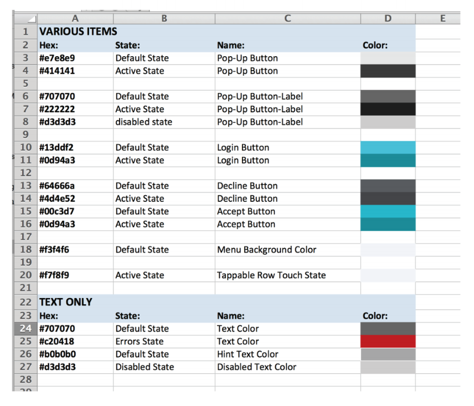The image size is (474, 406).
Task: Click the Login Button default cyan swatch
Action: coord(388,147)
